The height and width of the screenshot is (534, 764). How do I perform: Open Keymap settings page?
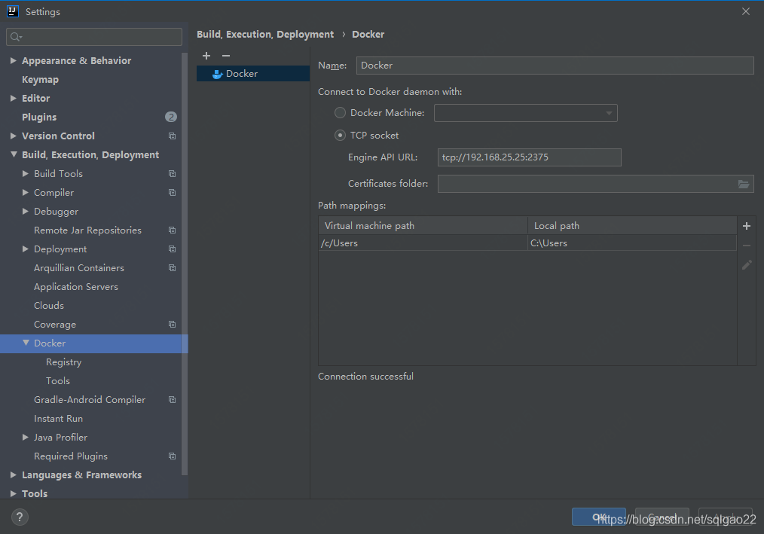click(x=40, y=79)
